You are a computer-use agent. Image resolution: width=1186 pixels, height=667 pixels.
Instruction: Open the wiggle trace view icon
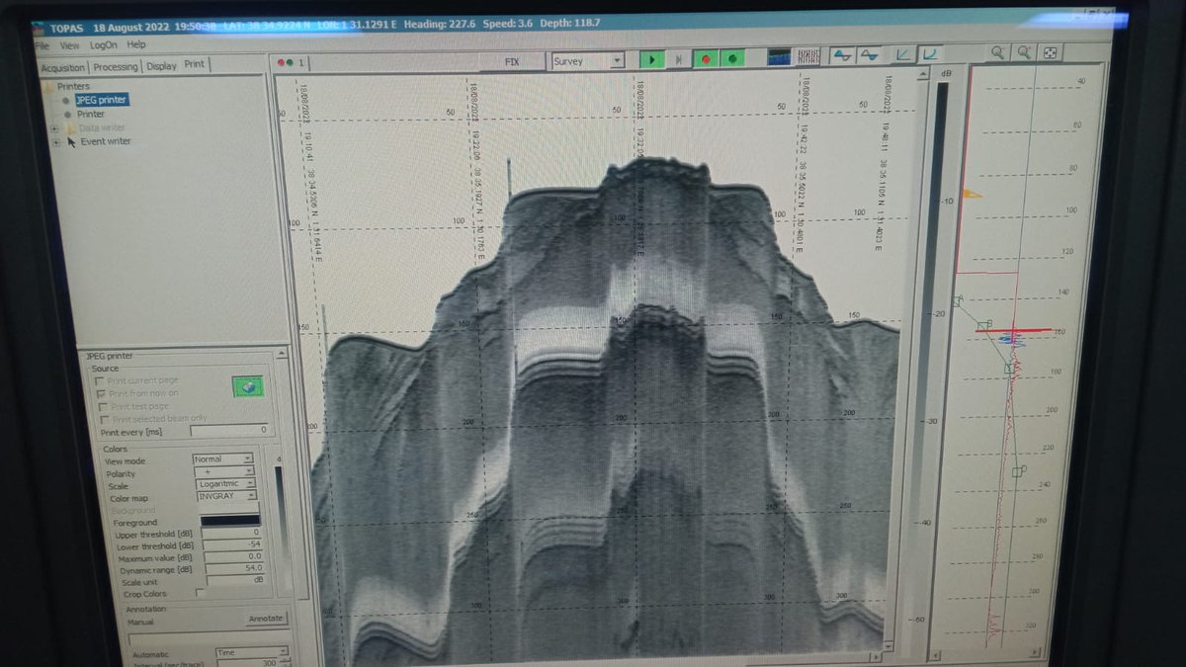tap(807, 56)
